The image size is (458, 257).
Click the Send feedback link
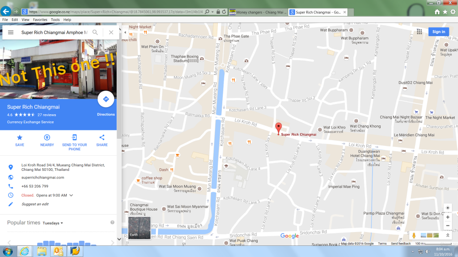coord(401,244)
